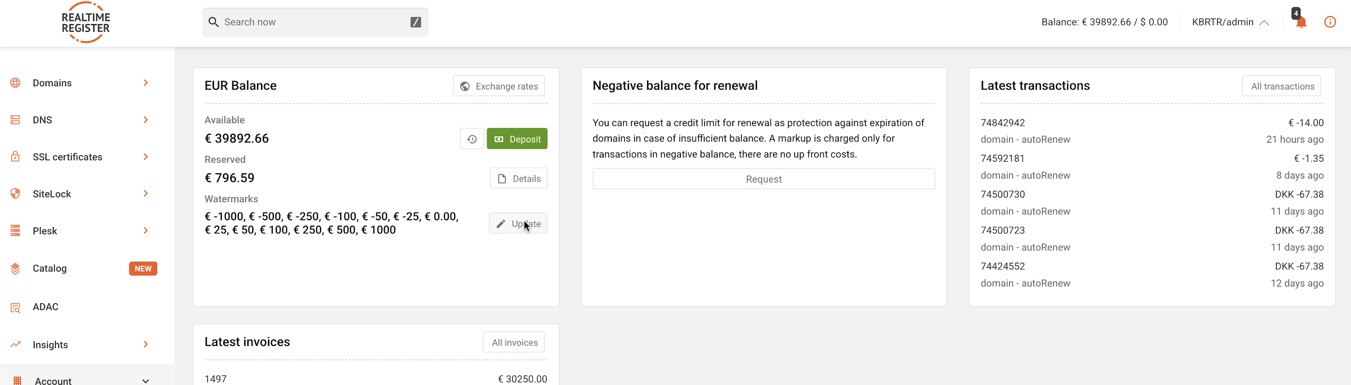
Task: Open transaction 74842942
Action: coord(1003,123)
